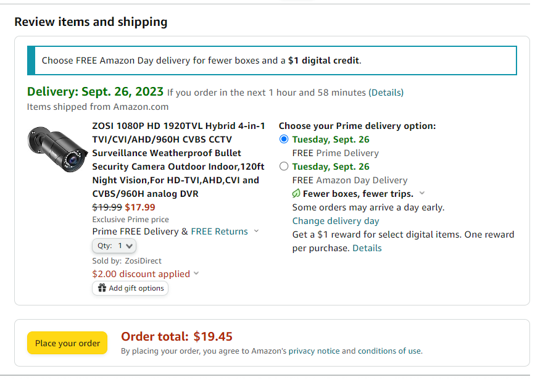The width and height of the screenshot is (535, 382).
Task: Open the $1 reward Details link
Action: [x=367, y=248]
